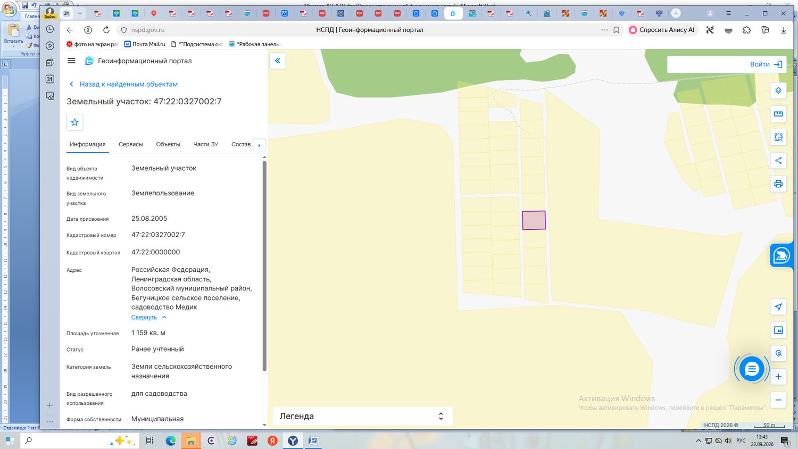Click the info panel vertical scrollbar
Image resolution: width=798 pixels, height=449 pixels.
click(264, 266)
